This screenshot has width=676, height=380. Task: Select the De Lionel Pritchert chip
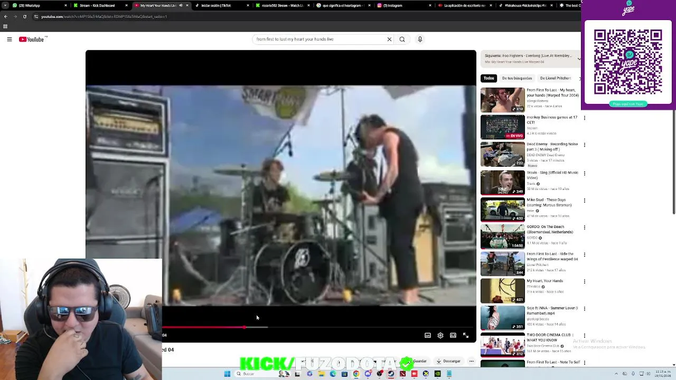[x=555, y=78]
